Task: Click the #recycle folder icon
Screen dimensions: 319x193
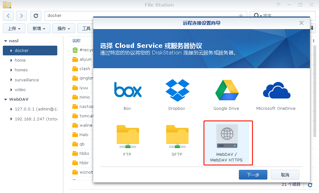Action: point(75,50)
